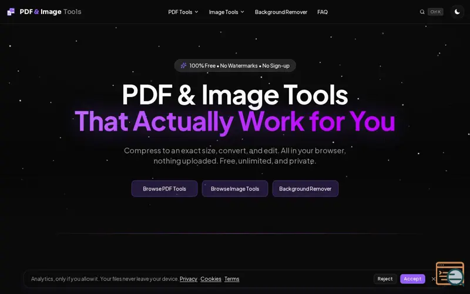Accept analytics cookies
The height and width of the screenshot is (294, 470).
[x=412, y=279]
